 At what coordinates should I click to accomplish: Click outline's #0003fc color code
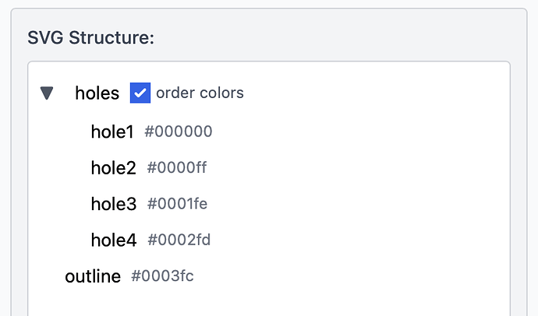coord(162,276)
